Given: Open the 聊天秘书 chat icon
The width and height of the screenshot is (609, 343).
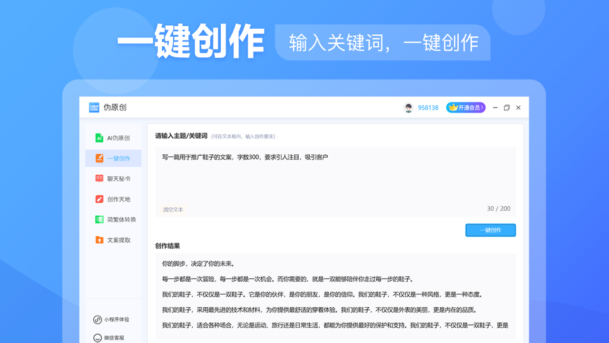Looking at the screenshot, I should point(99,179).
